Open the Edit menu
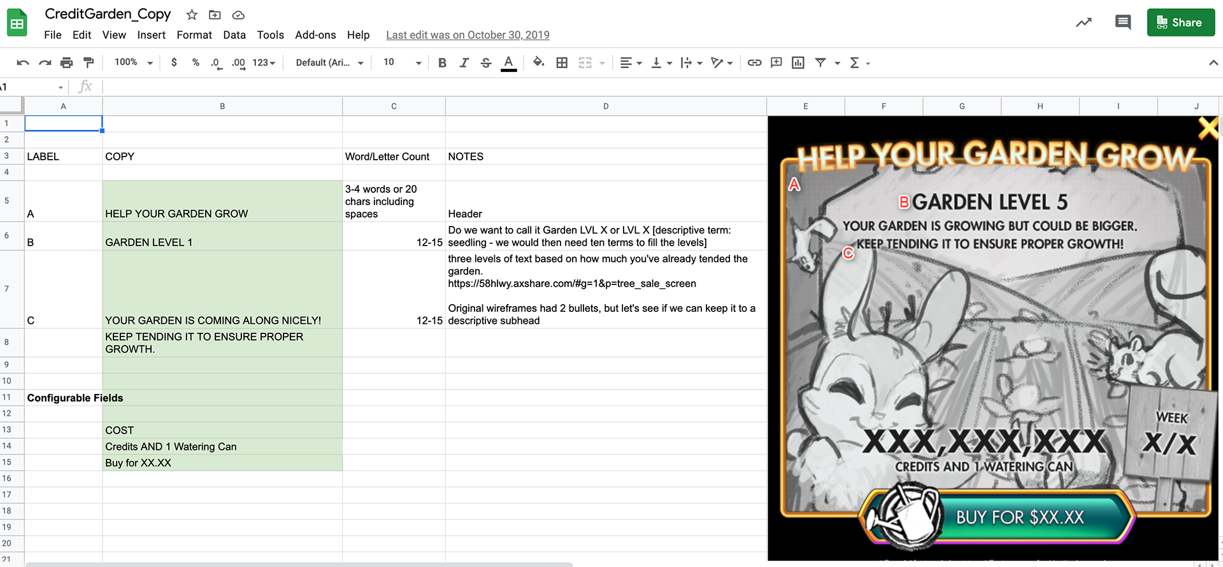The height and width of the screenshot is (567, 1223). 82,35
